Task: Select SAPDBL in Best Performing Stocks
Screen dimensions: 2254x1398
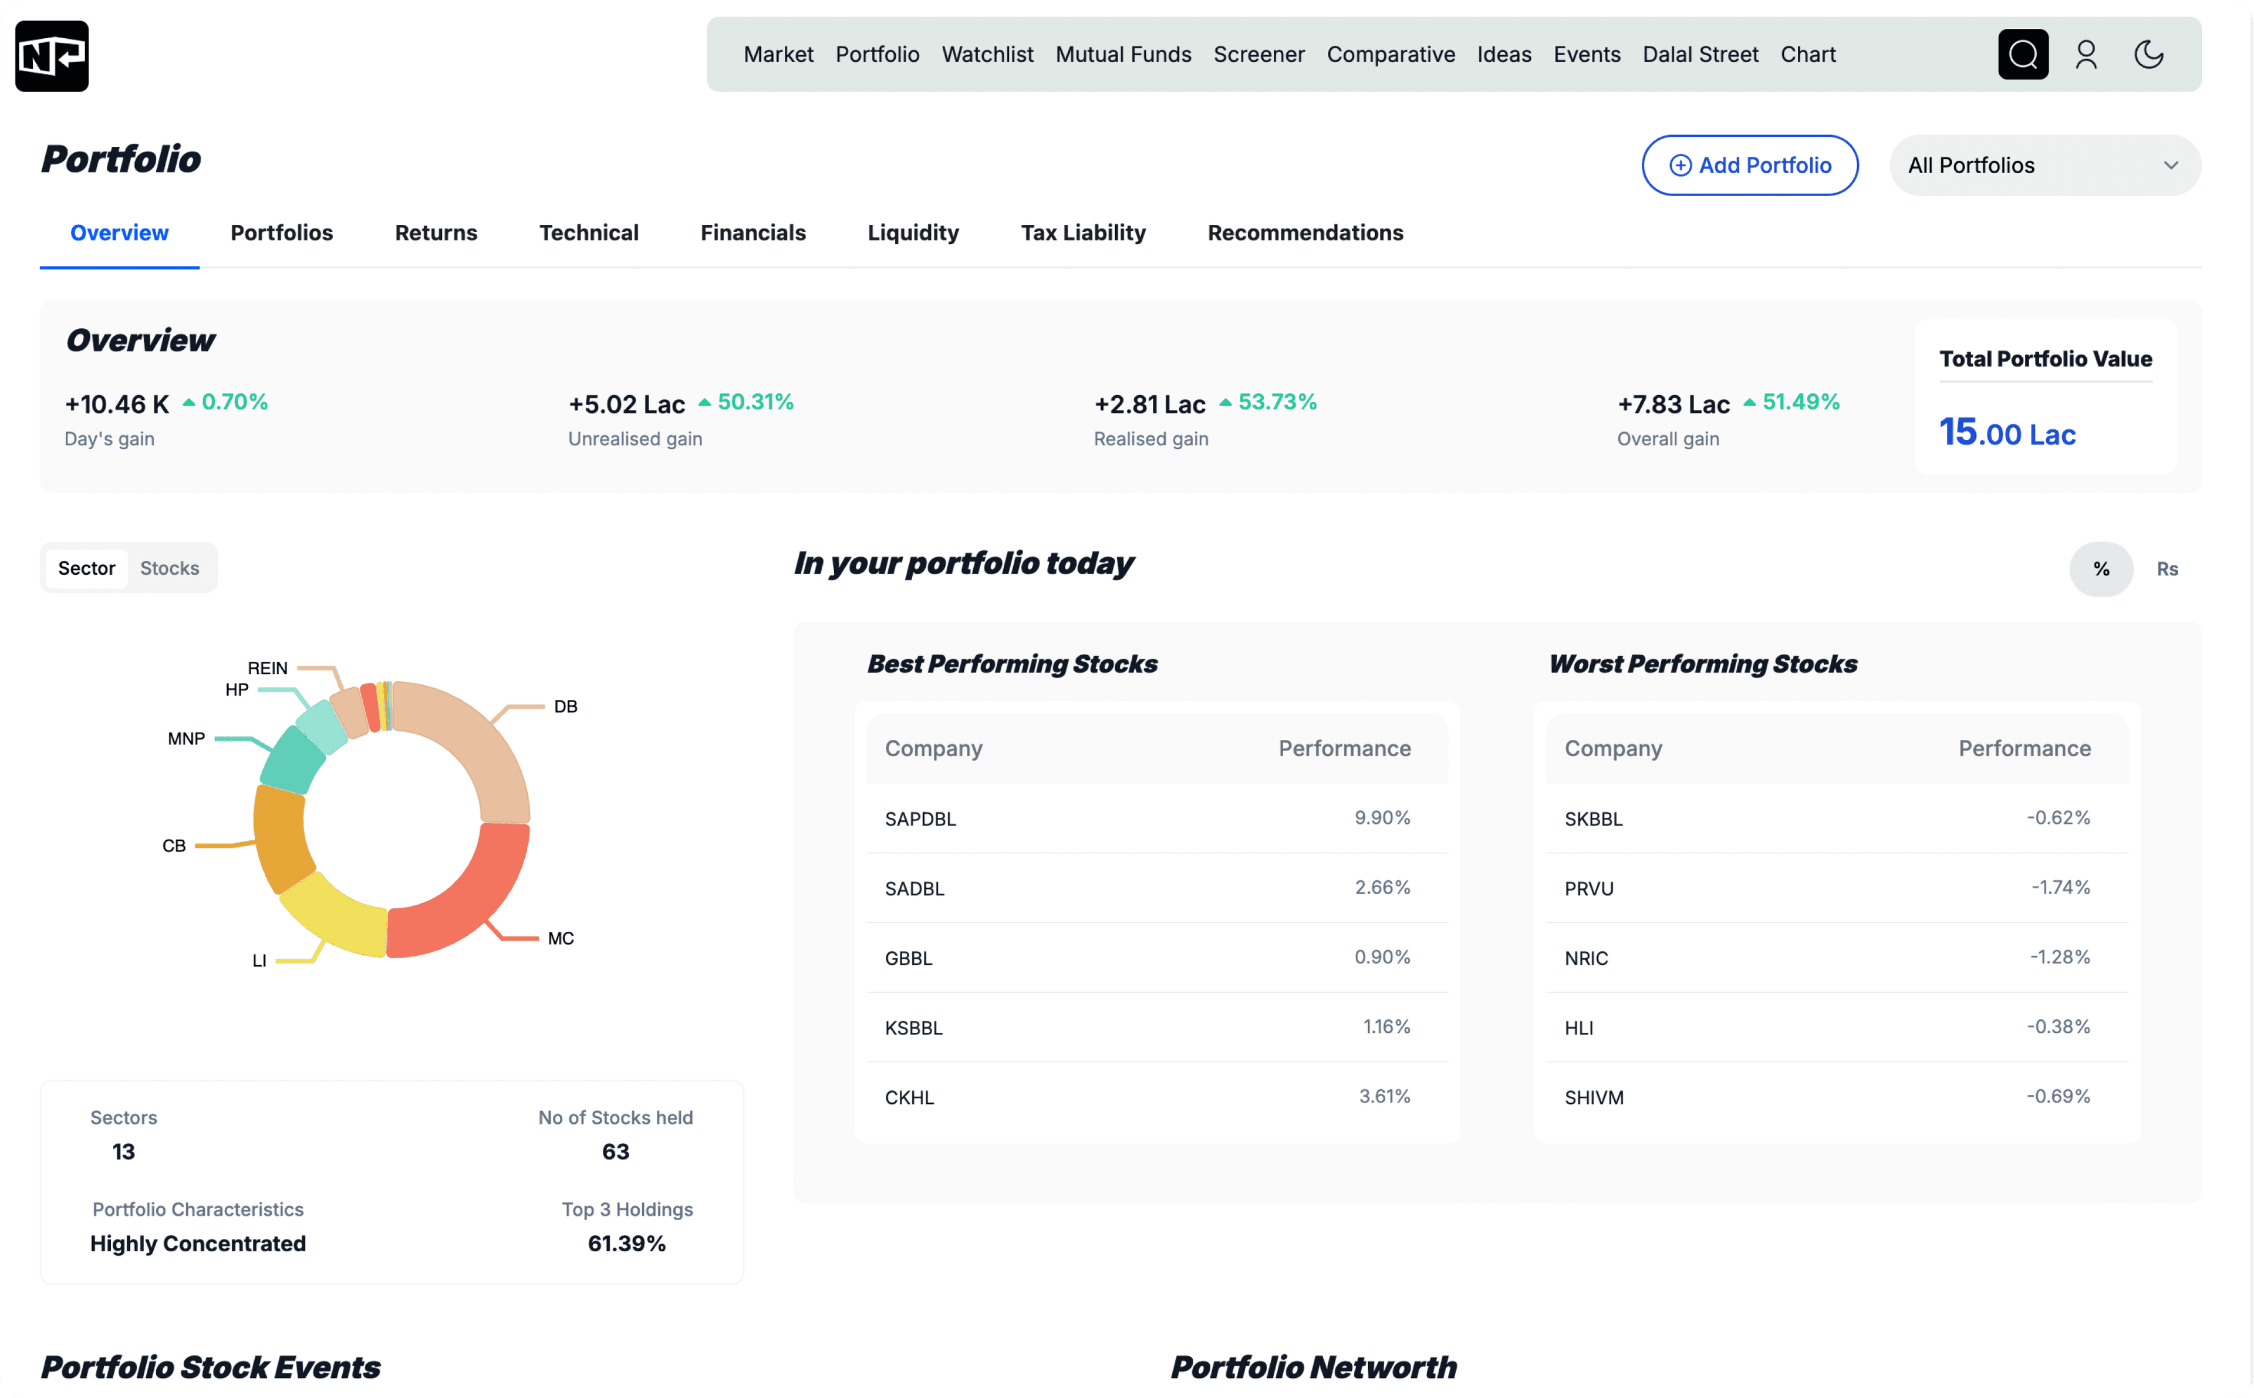Action: (920, 818)
